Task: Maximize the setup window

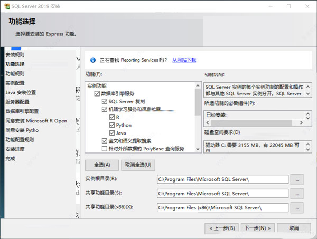Action: 289,6
